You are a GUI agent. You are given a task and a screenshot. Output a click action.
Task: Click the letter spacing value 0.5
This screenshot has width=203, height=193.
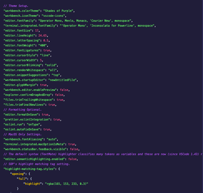[46, 40]
